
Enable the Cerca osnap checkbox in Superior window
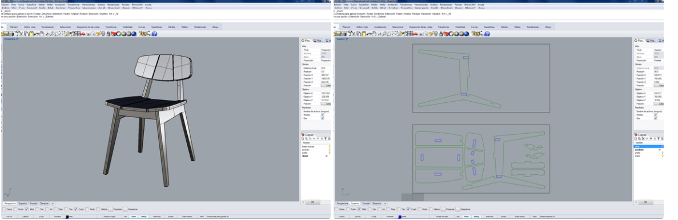(336, 209)
